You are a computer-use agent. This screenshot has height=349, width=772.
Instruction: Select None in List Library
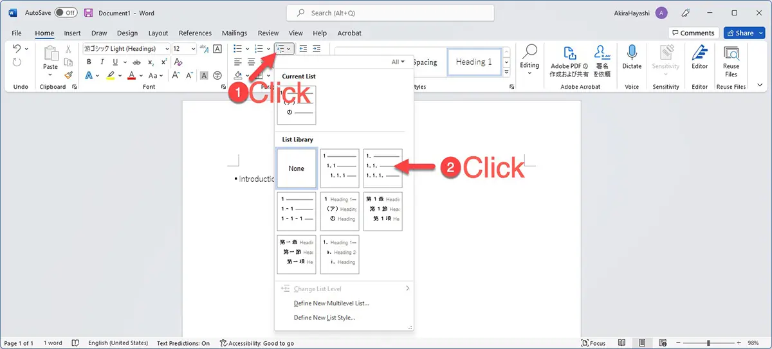click(297, 168)
